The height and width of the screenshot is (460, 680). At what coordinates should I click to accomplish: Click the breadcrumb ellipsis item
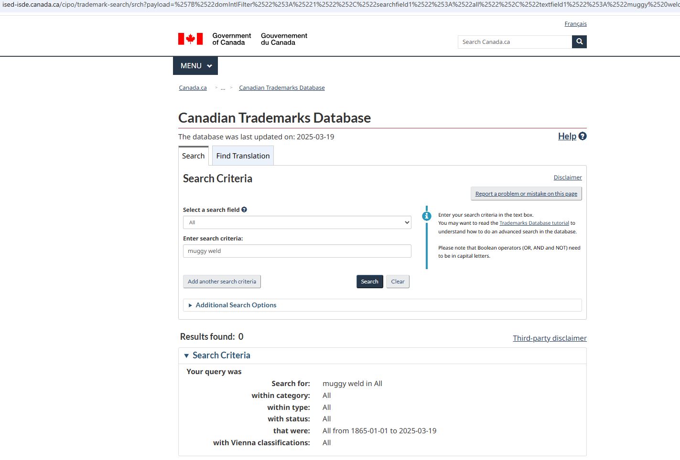pyautogui.click(x=223, y=88)
